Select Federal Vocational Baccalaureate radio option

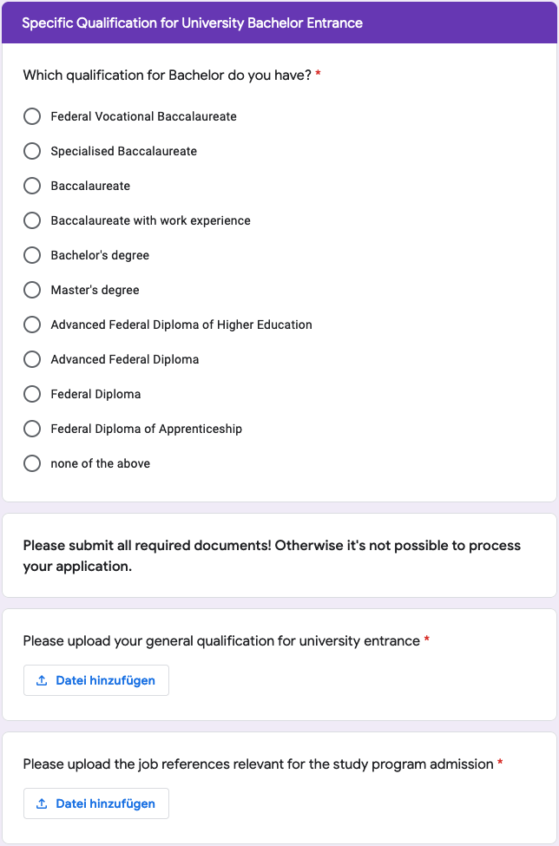[32, 116]
